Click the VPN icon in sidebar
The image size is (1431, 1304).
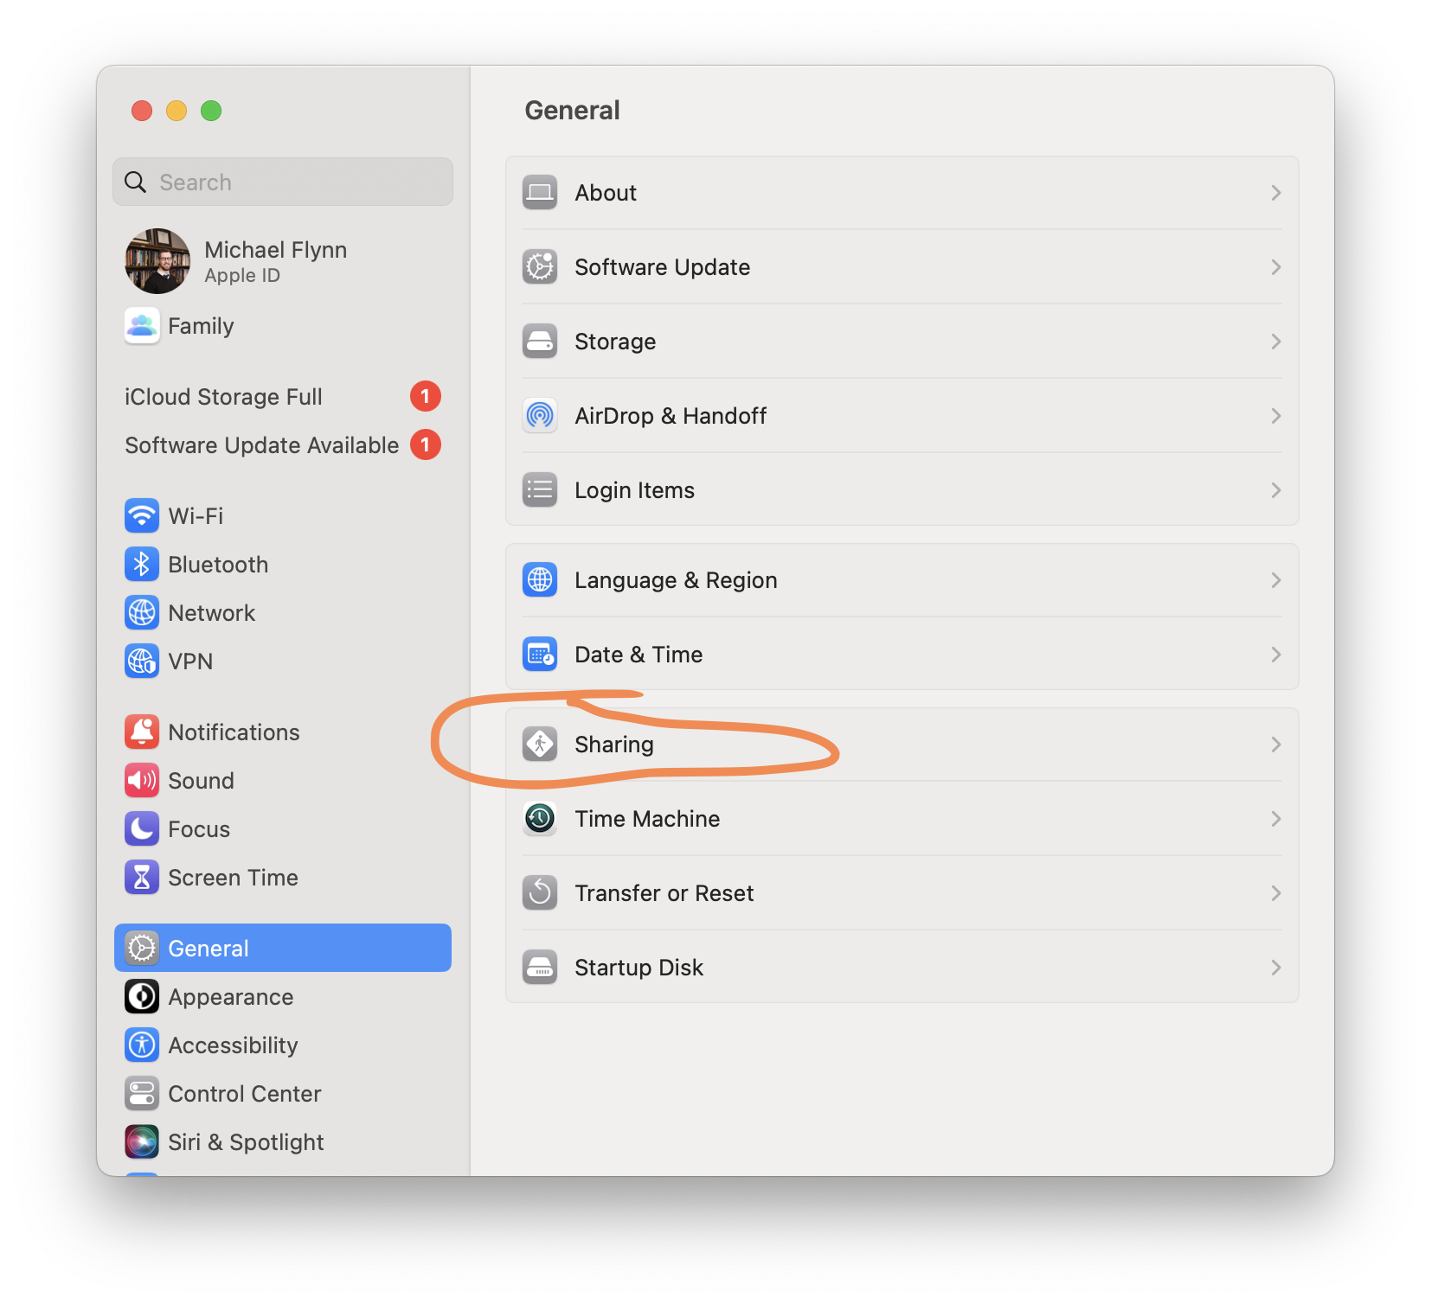pyautogui.click(x=142, y=662)
